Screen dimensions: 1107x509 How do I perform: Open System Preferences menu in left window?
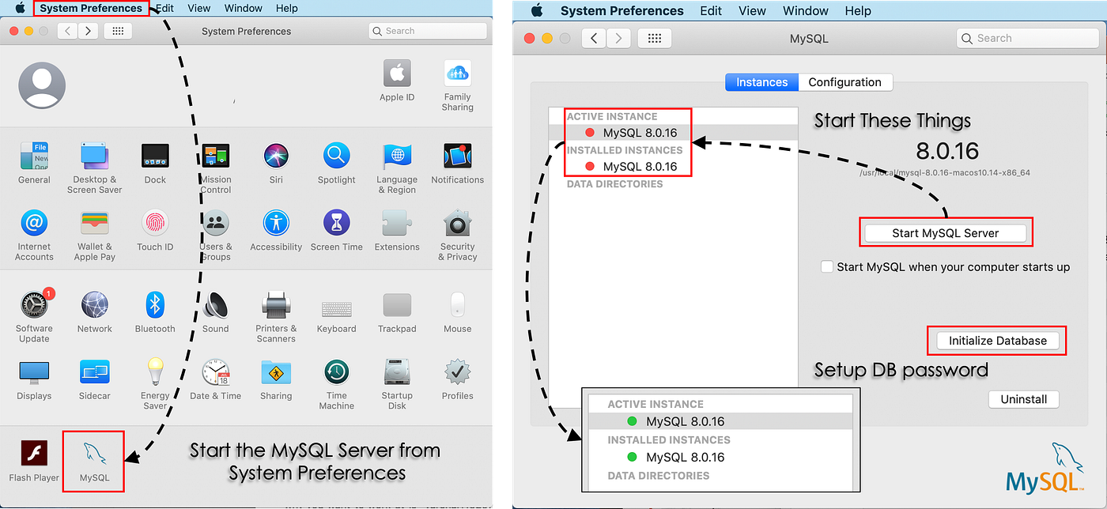(x=92, y=8)
